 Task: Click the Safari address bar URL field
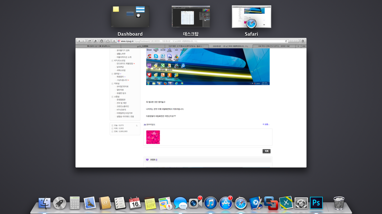tap(201, 41)
